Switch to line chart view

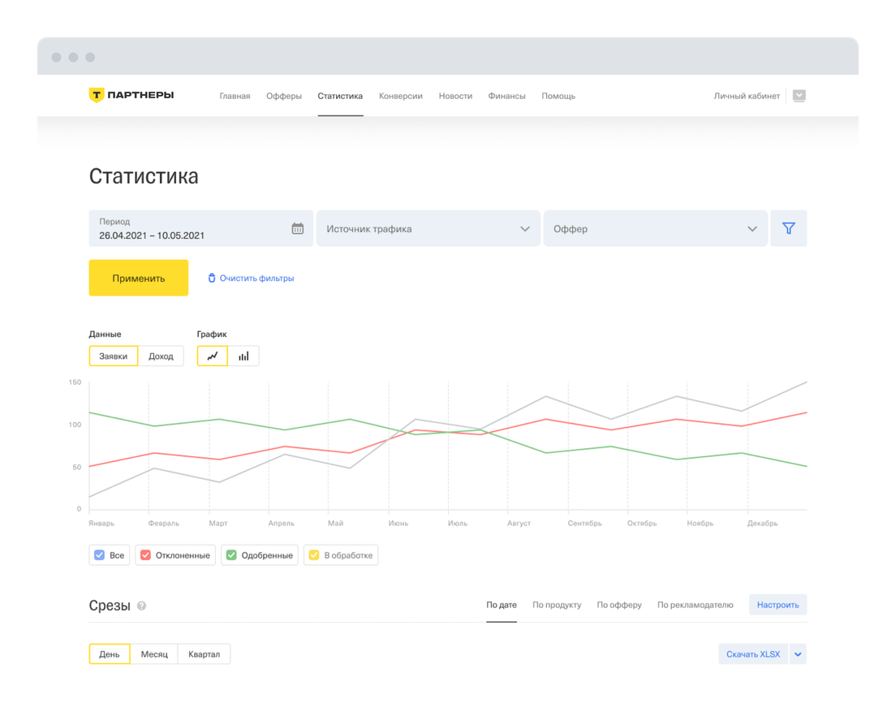point(213,356)
